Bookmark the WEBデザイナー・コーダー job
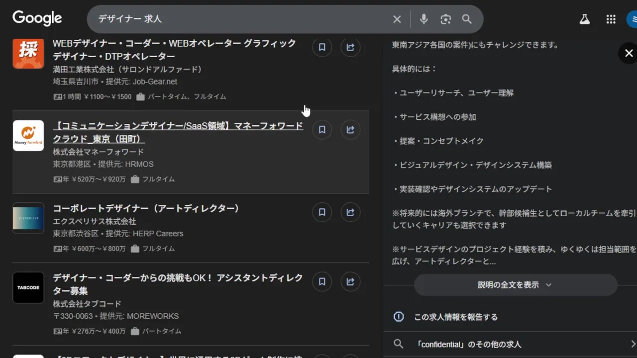Viewport: 637px width, 358px height. (322, 47)
